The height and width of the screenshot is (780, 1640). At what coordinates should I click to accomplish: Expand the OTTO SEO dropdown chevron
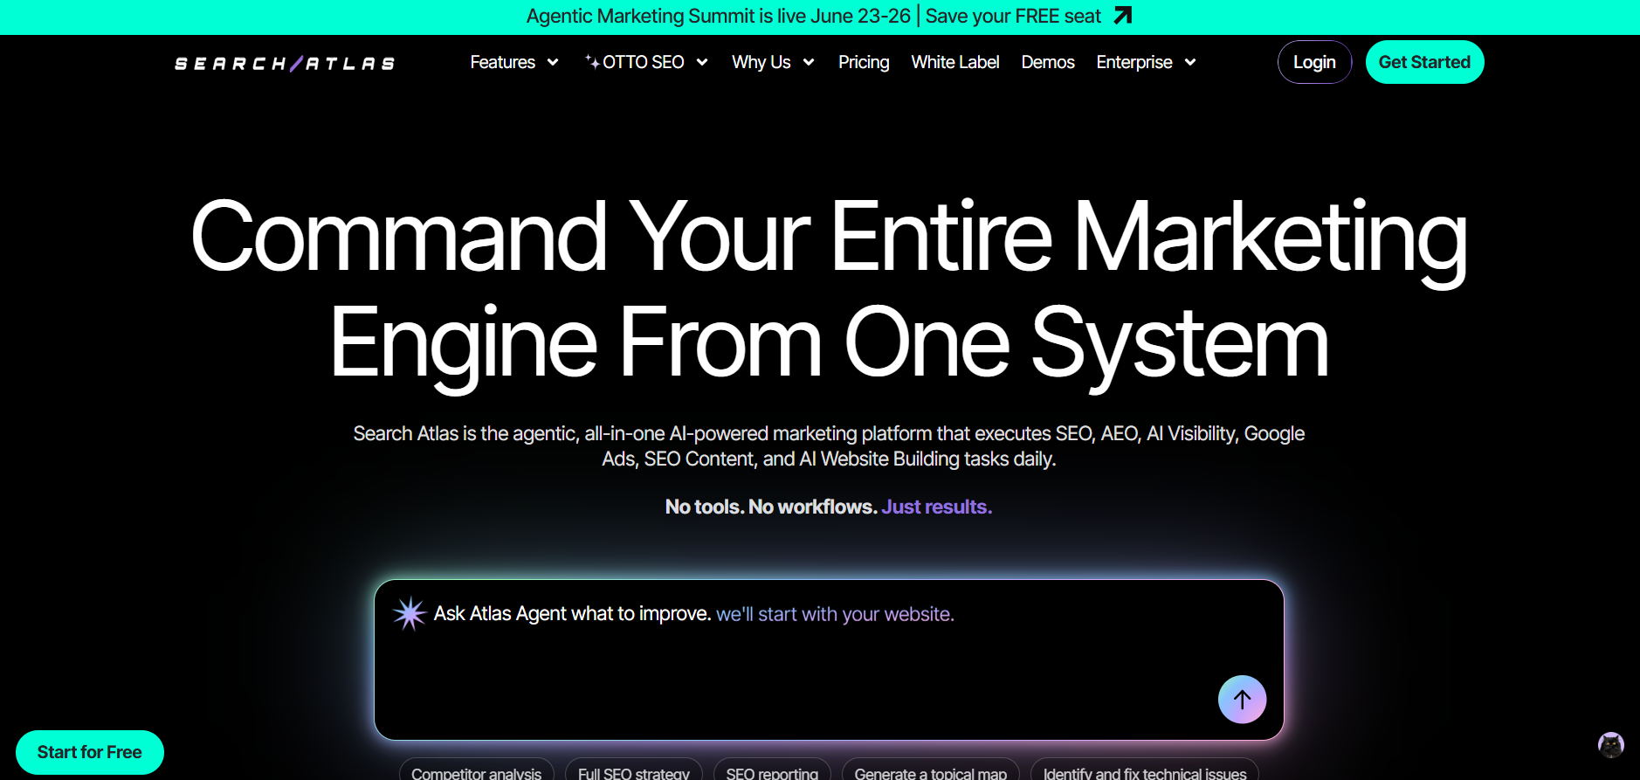point(702,62)
